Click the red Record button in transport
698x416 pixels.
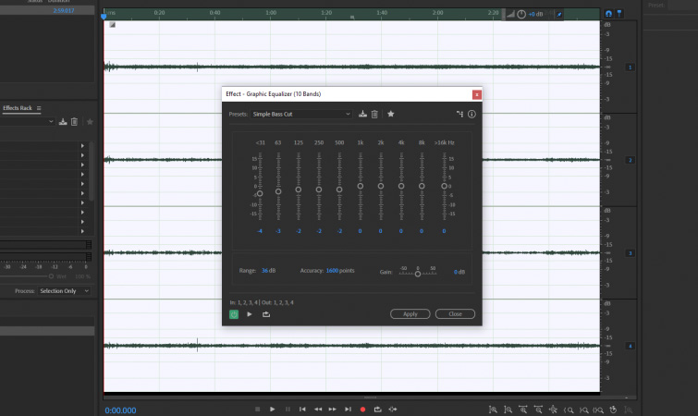pyautogui.click(x=362, y=409)
